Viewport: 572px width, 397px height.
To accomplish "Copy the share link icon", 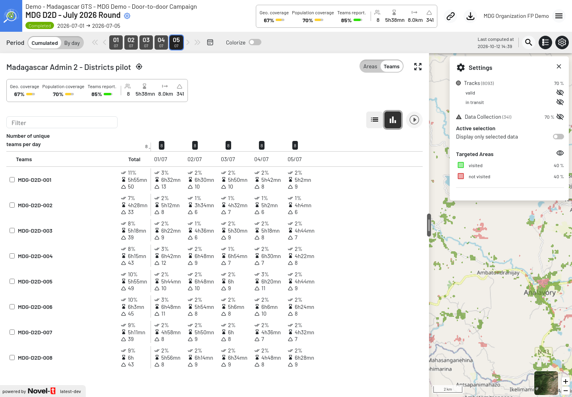I will [450, 16].
